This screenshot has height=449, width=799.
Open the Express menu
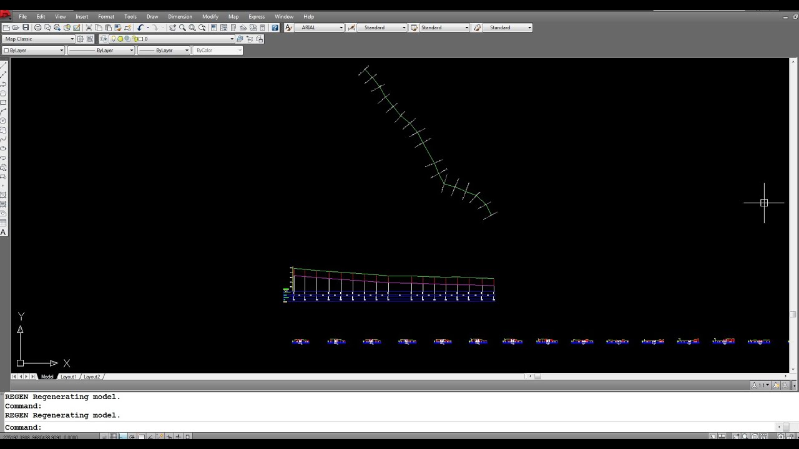tap(257, 17)
